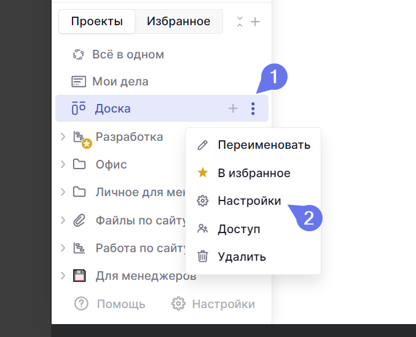
Task: Expand the Офис folder
Action: tap(63, 164)
